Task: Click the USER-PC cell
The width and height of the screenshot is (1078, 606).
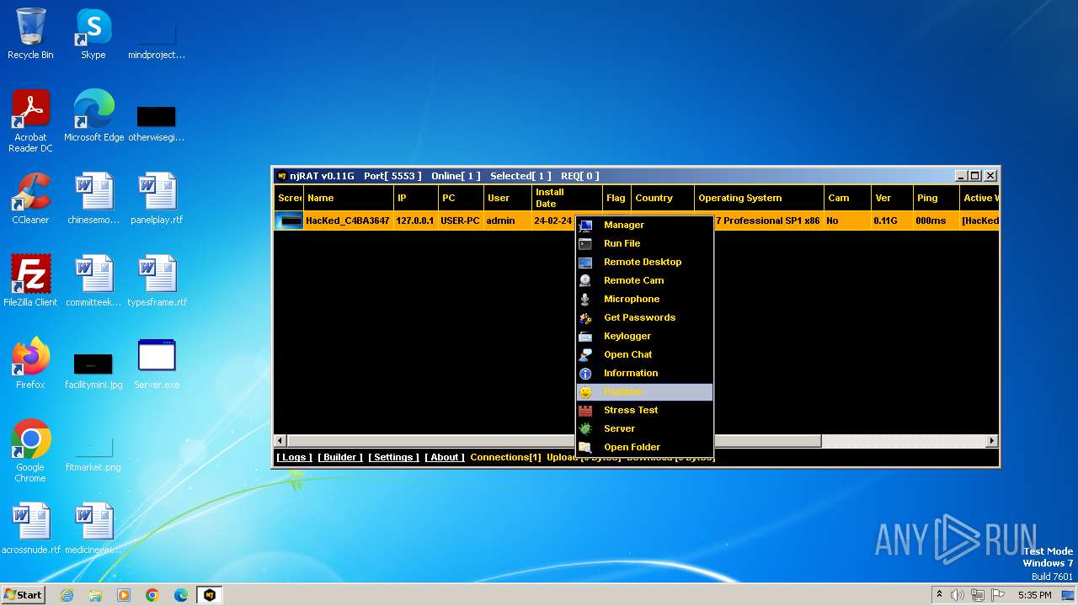Action: pyautogui.click(x=460, y=221)
